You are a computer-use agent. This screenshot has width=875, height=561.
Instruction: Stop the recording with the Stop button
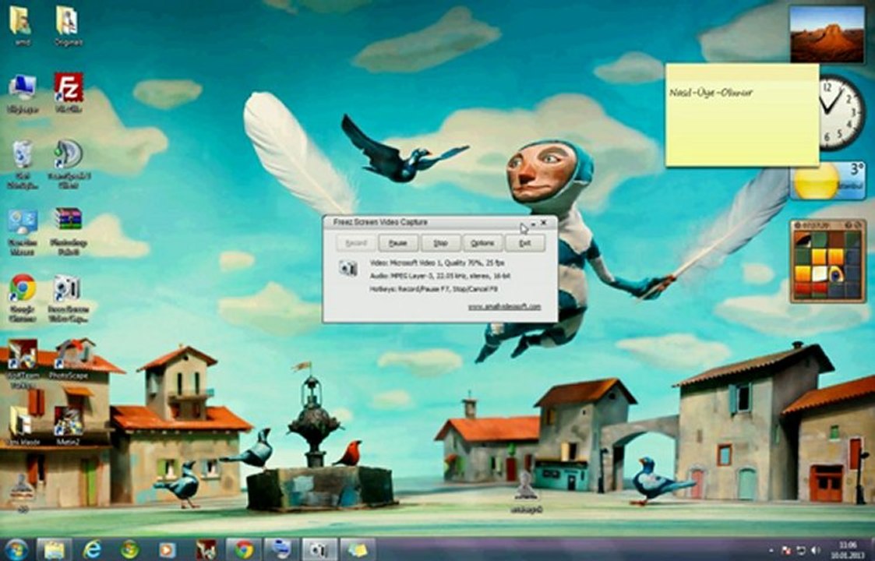(x=441, y=243)
